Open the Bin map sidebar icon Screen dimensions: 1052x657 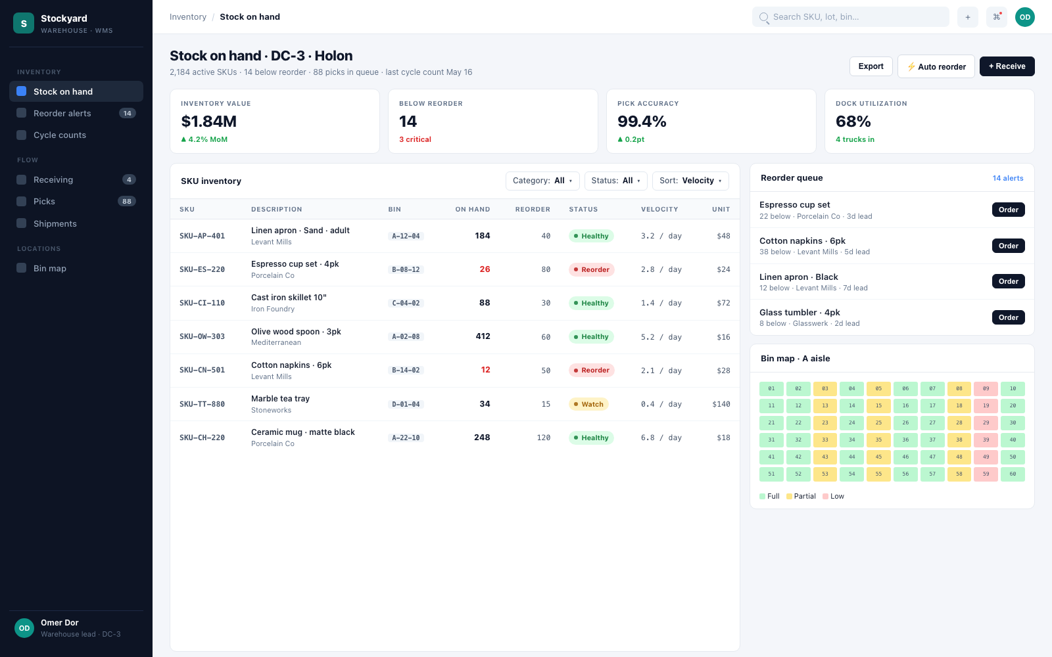pos(22,268)
